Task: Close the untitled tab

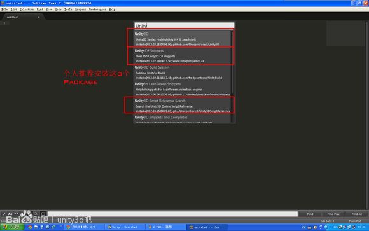Action: pos(39,17)
